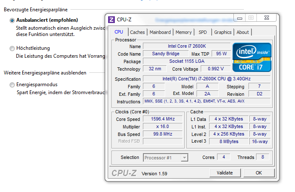Collapse Weitere Energiesparpläne ausblenden section
The image size is (295, 192).
[45, 73]
